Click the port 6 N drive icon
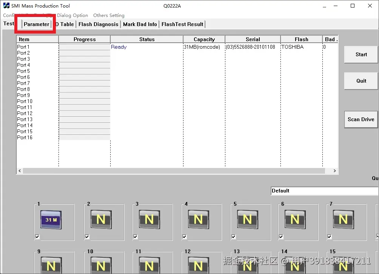Viewport: 379px width, 274px height. point(295,219)
